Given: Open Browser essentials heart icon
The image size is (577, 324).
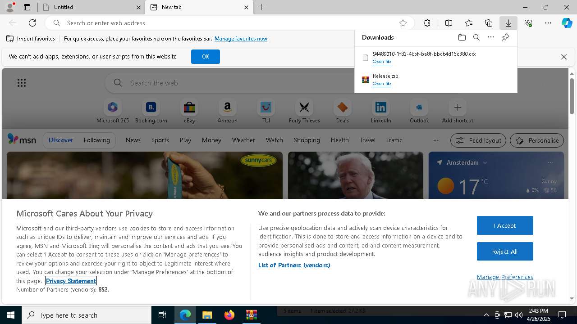Looking at the screenshot, I should click(528, 23).
